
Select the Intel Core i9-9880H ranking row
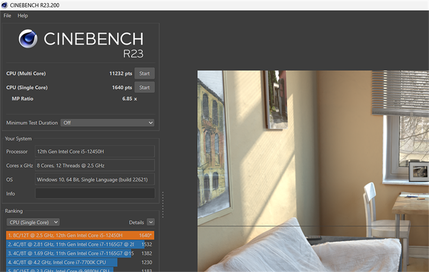point(80,270)
